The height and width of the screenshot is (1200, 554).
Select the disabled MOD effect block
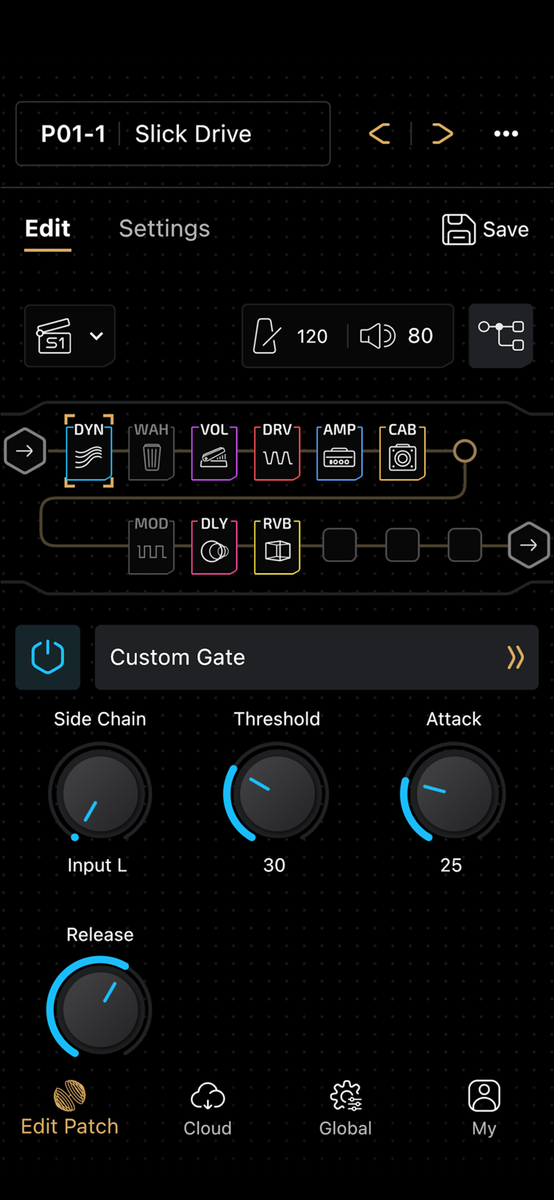(x=151, y=546)
